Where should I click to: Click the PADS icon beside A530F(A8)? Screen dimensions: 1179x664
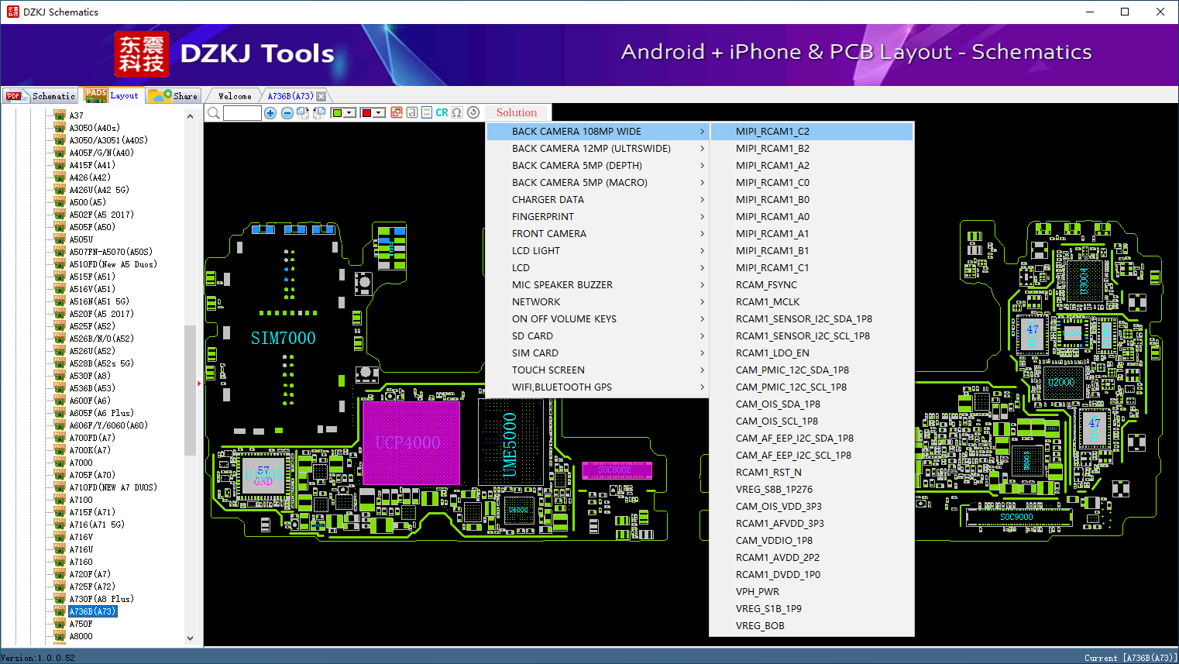[60, 376]
